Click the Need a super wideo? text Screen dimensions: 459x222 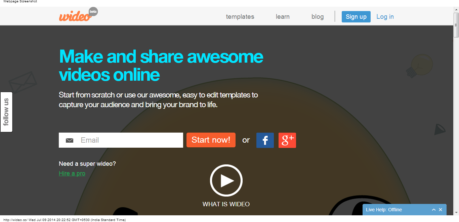(87, 164)
